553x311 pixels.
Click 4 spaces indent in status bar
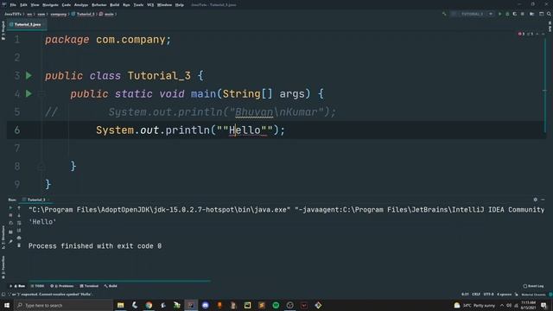click(504, 294)
